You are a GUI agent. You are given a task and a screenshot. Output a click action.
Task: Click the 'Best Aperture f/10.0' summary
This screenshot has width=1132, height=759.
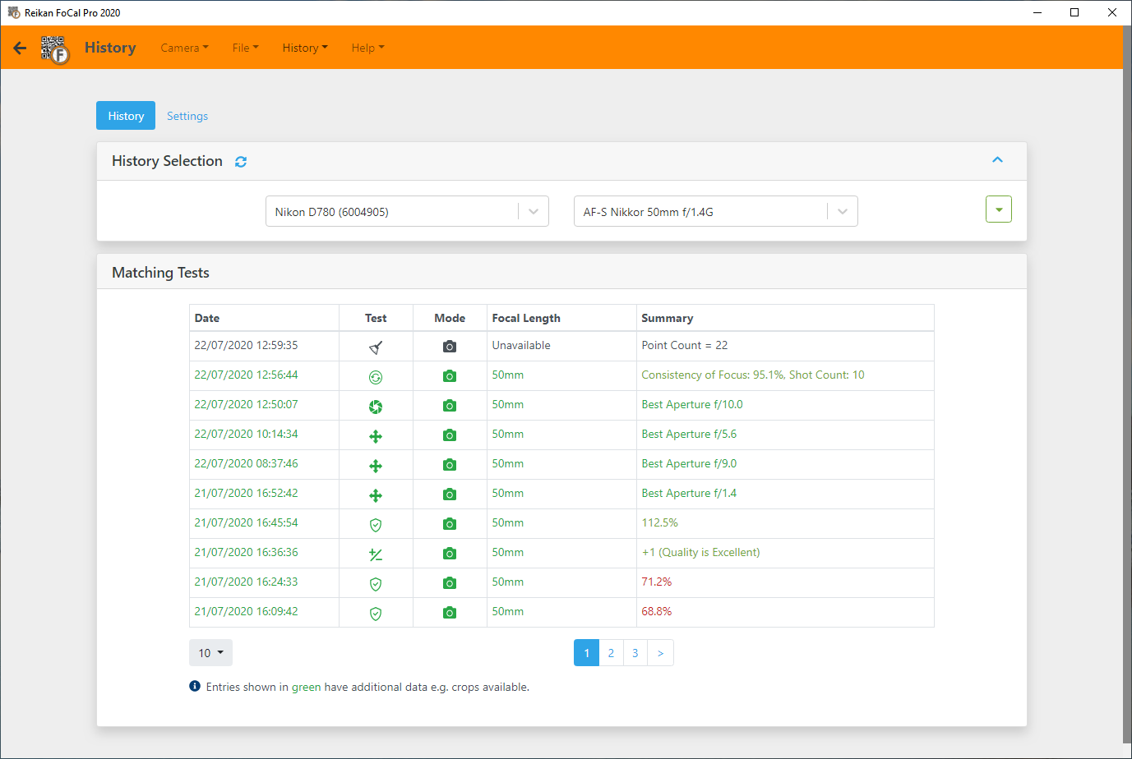pyautogui.click(x=692, y=404)
